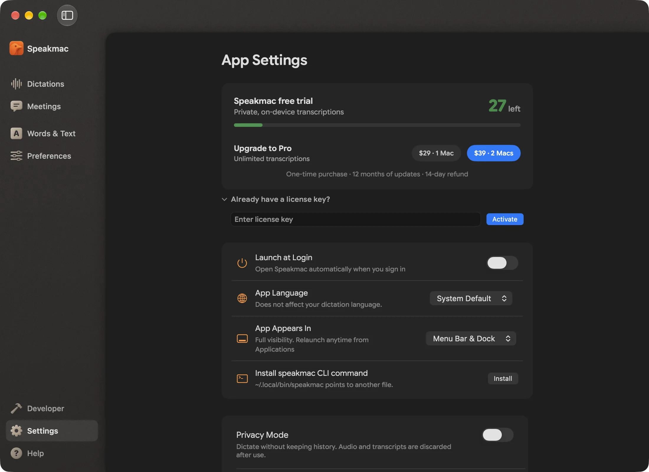The image size is (649, 472).
Task: Click the Developer hammer icon
Action: click(17, 408)
